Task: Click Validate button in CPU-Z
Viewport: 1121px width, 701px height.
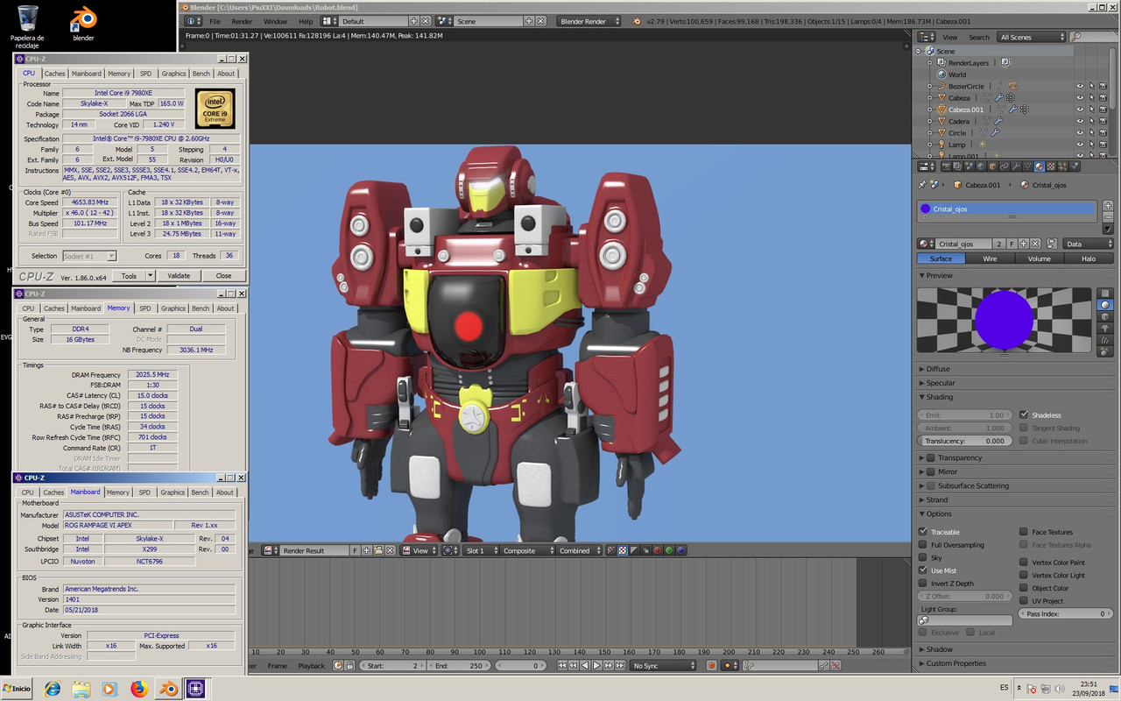Action: coord(179,276)
